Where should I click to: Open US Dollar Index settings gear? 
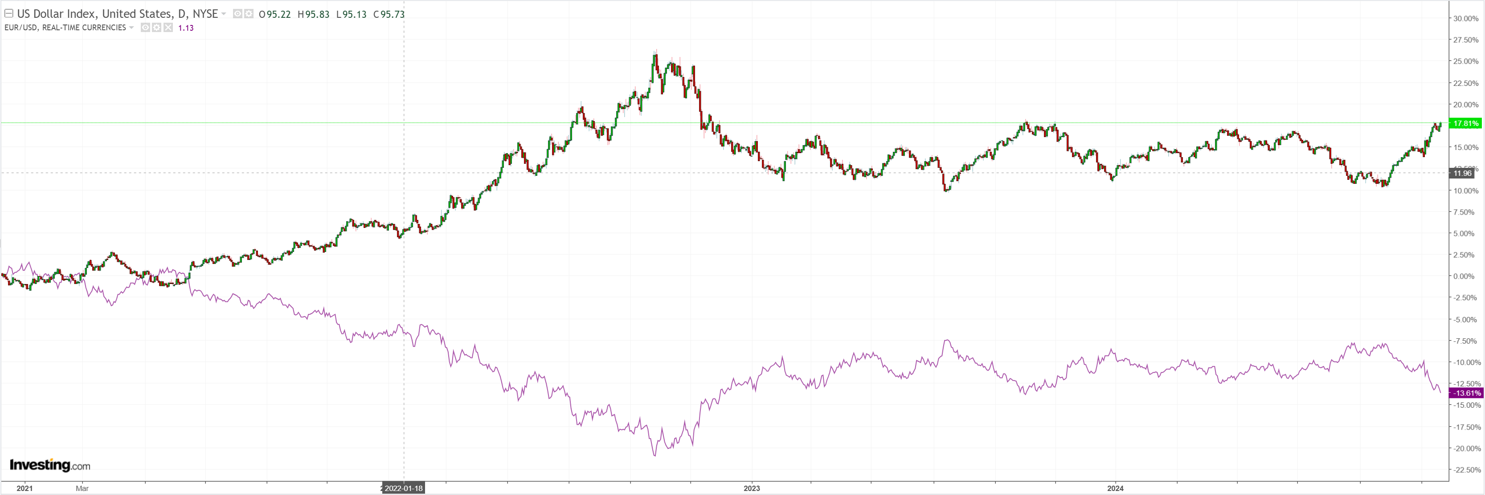click(249, 14)
